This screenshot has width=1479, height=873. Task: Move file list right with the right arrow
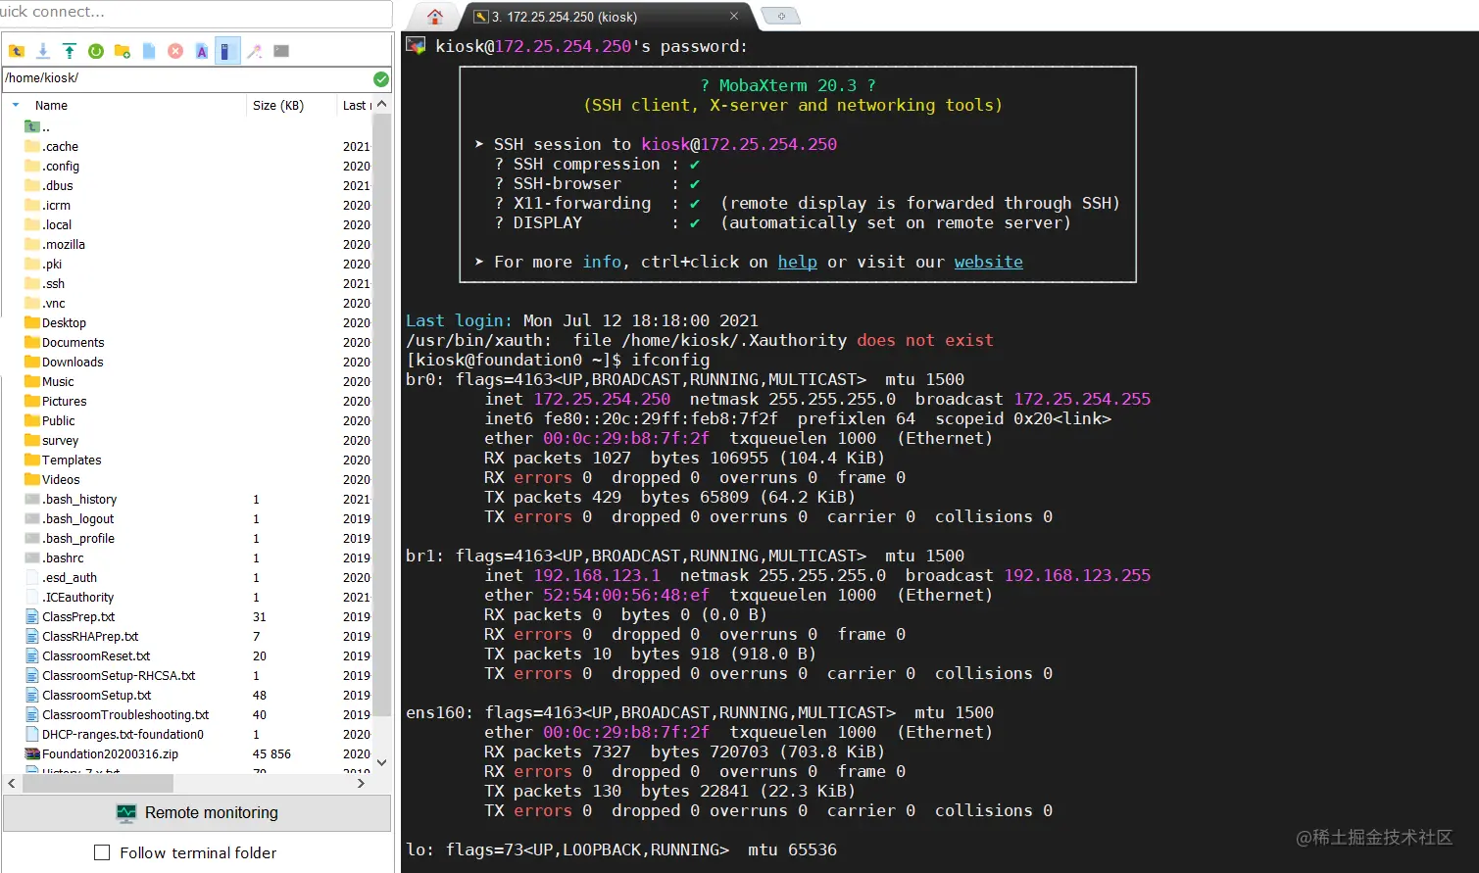point(361,783)
